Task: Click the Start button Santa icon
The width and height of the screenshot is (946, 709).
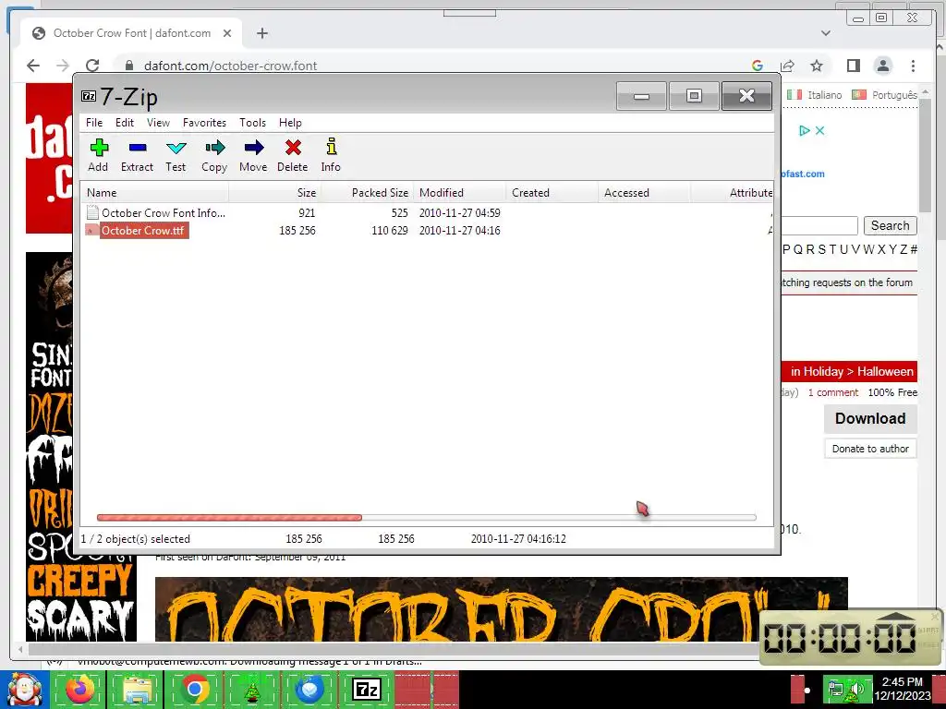Action: pos(24,689)
